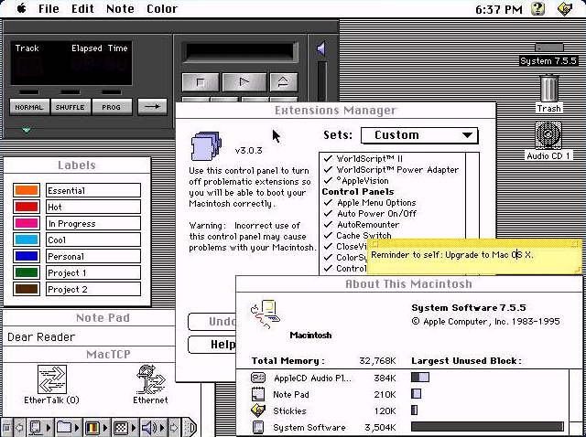This screenshot has height=437, width=586.
Task: Collapse Control Strip using its end tab
Action: [190, 428]
